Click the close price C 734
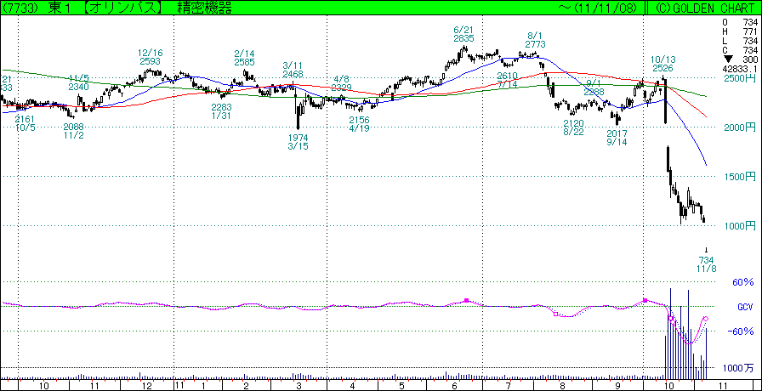The height and width of the screenshot is (391, 762). pyautogui.click(x=740, y=50)
